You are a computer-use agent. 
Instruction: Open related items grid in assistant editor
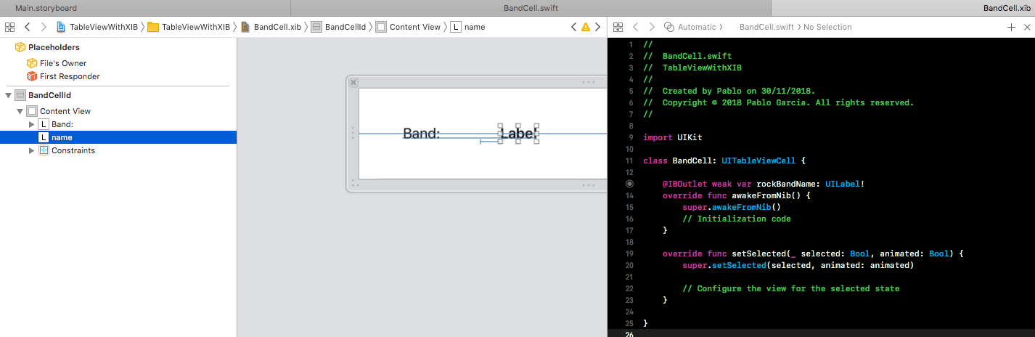pyautogui.click(x=618, y=27)
